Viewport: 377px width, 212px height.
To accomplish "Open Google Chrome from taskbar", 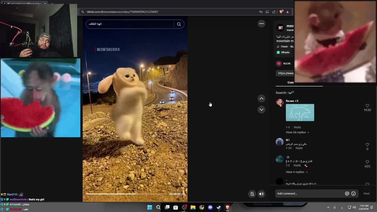I will [x=201, y=207].
